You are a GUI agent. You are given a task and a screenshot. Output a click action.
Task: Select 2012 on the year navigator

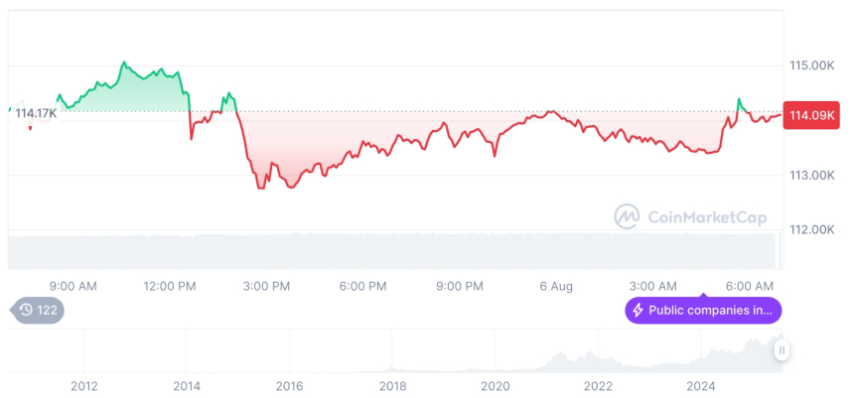[83, 385]
